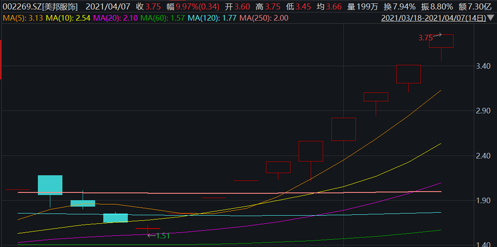The width and height of the screenshot is (497, 247).
Task: Click the 2.90 price axis label
Action: (483, 111)
